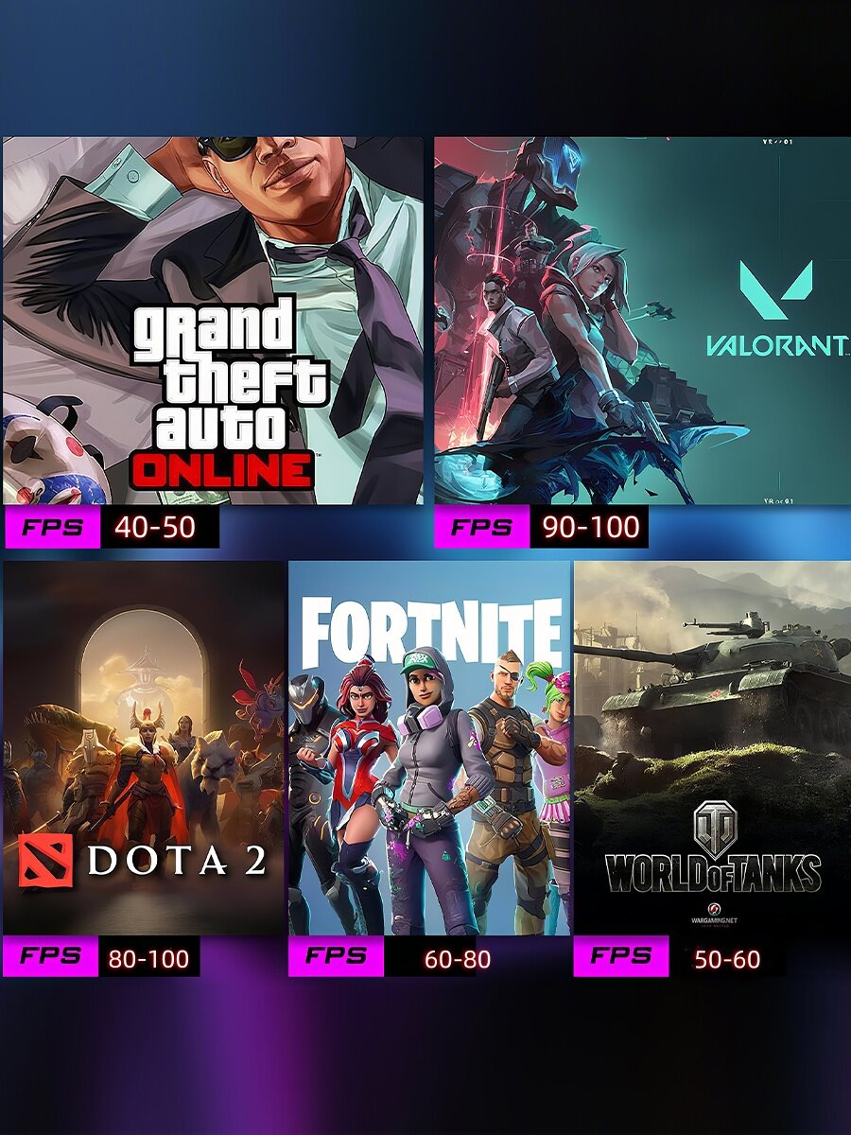Open the Dota 2 game cover
Image resolution: width=851 pixels, height=1135 pixels.
pyautogui.click(x=144, y=748)
